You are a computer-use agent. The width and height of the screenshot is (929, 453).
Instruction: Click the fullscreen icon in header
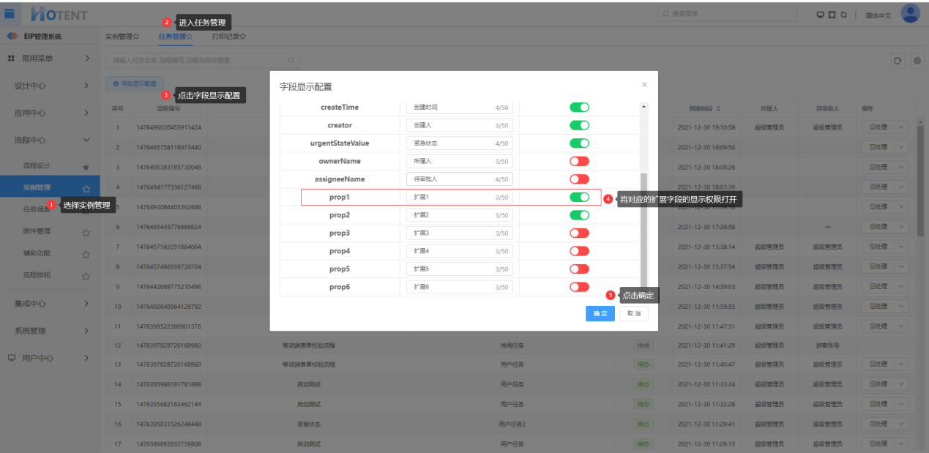pyautogui.click(x=832, y=15)
